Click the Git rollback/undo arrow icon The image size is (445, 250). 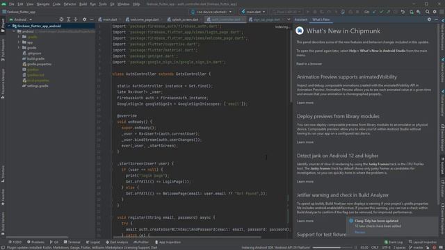click(x=403, y=12)
